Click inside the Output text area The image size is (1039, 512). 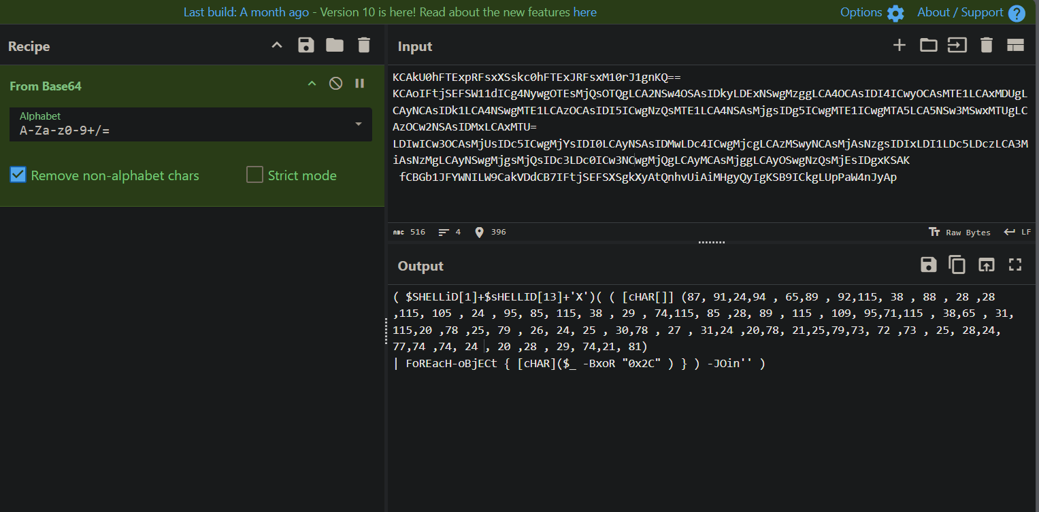711,397
